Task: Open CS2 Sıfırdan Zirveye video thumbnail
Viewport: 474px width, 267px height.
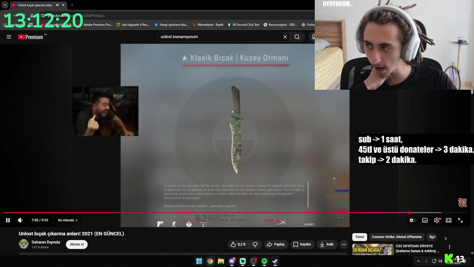Action: coord(373,249)
